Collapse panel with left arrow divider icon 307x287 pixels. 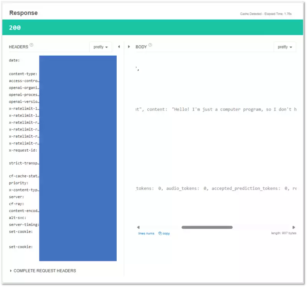[x=119, y=47]
